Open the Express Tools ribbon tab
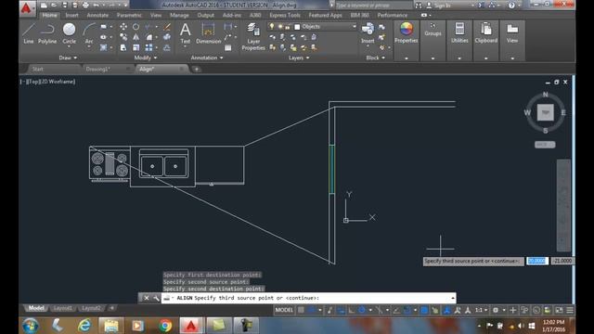Image resolution: width=594 pixels, height=334 pixels. tap(285, 15)
